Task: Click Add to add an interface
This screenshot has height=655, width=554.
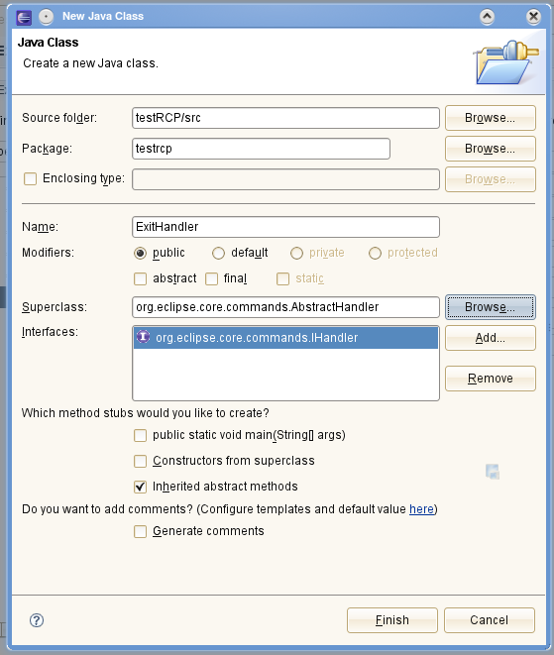Action: point(490,338)
